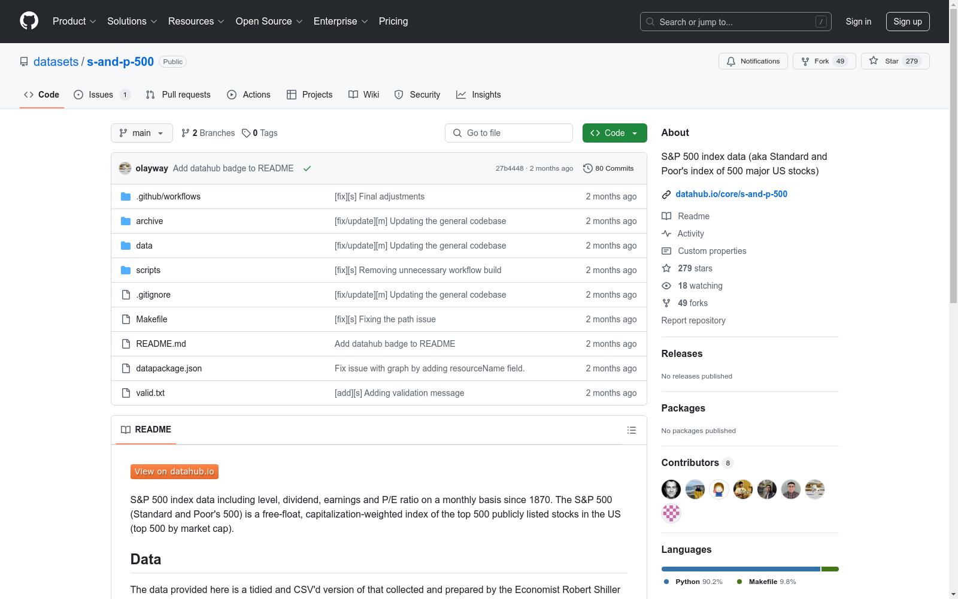Click the View on datahub.io badge

point(174,472)
